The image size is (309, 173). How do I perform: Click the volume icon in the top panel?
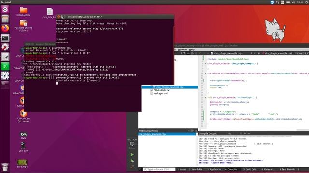(294, 2)
